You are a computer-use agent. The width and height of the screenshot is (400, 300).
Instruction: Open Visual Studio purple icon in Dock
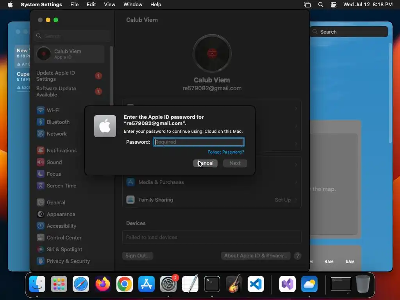point(287,284)
